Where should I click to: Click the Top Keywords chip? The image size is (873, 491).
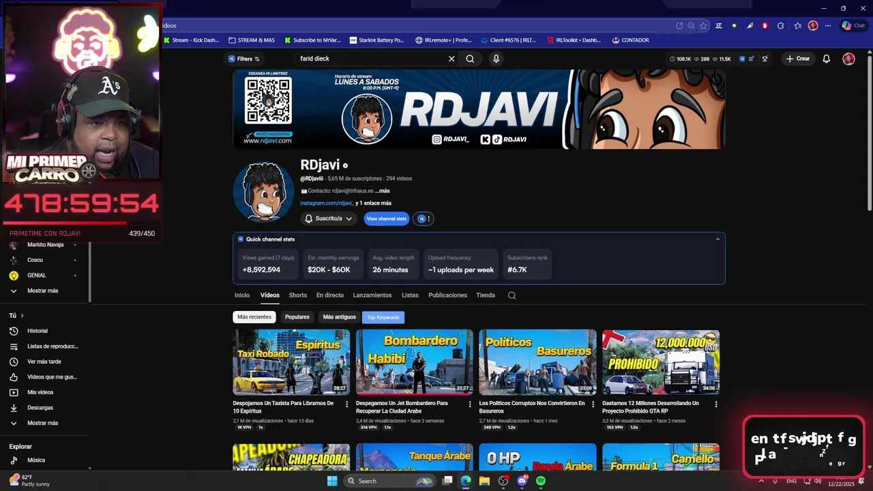point(383,317)
